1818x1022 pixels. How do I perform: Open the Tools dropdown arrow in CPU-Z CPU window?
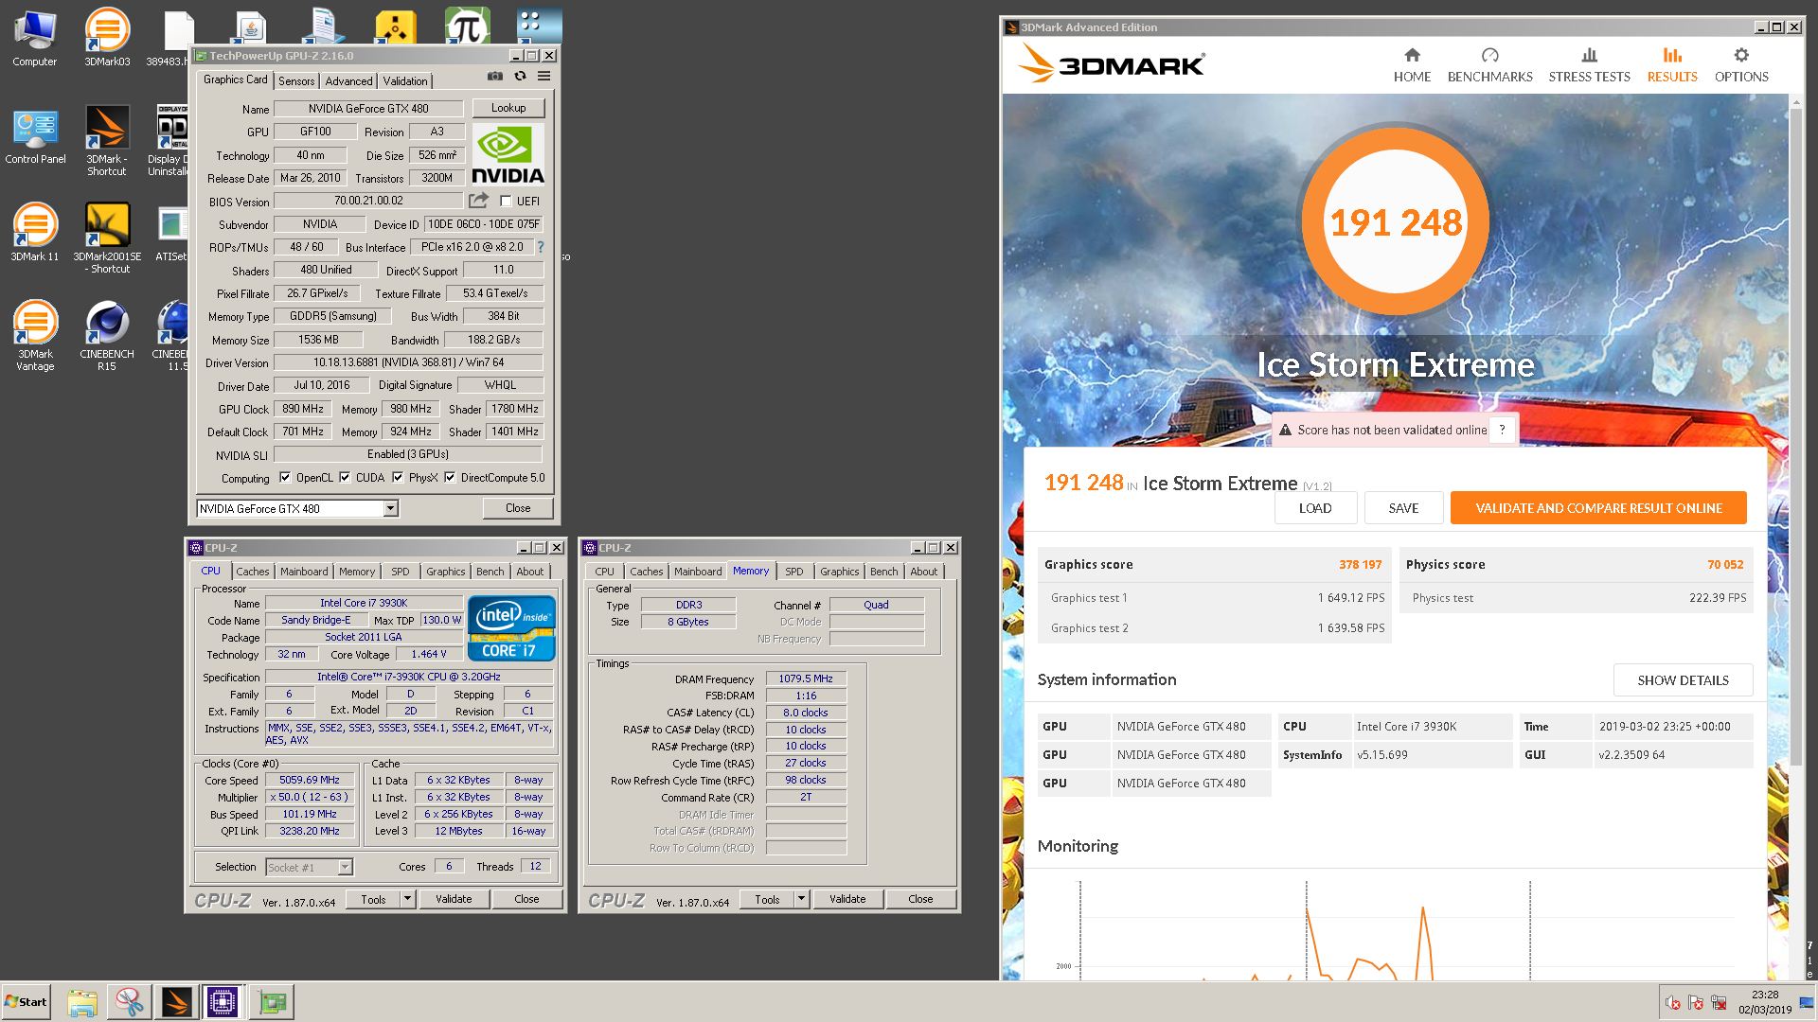coord(407,899)
